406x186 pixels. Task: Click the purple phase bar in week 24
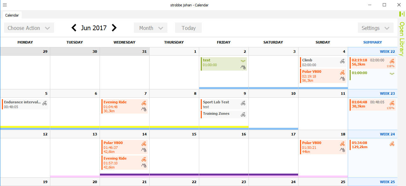point(199,175)
